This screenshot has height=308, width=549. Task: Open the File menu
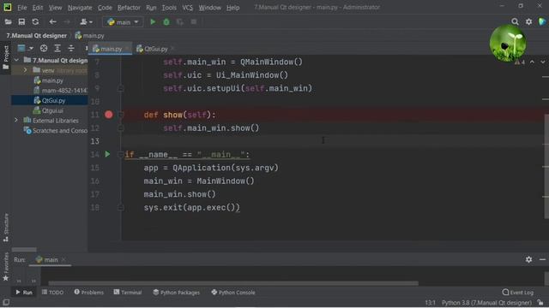(x=22, y=8)
